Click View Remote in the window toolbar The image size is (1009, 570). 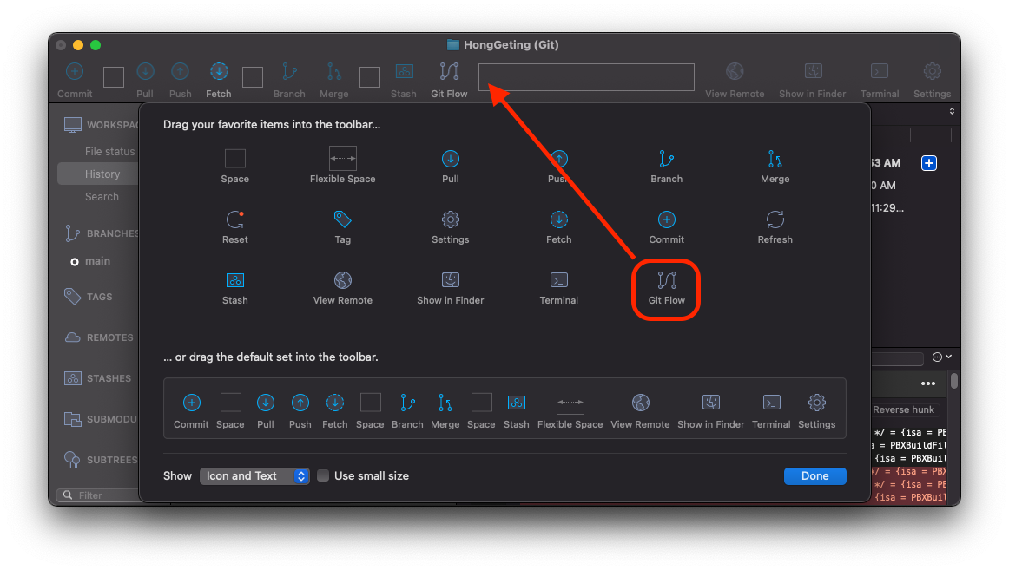click(x=735, y=81)
